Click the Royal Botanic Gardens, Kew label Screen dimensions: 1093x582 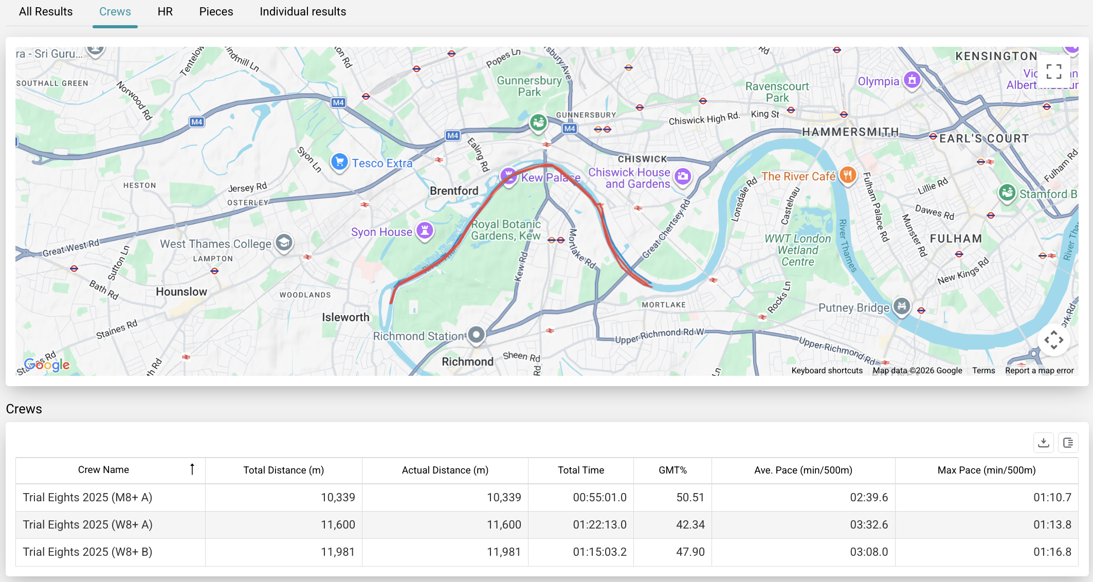pos(506,230)
